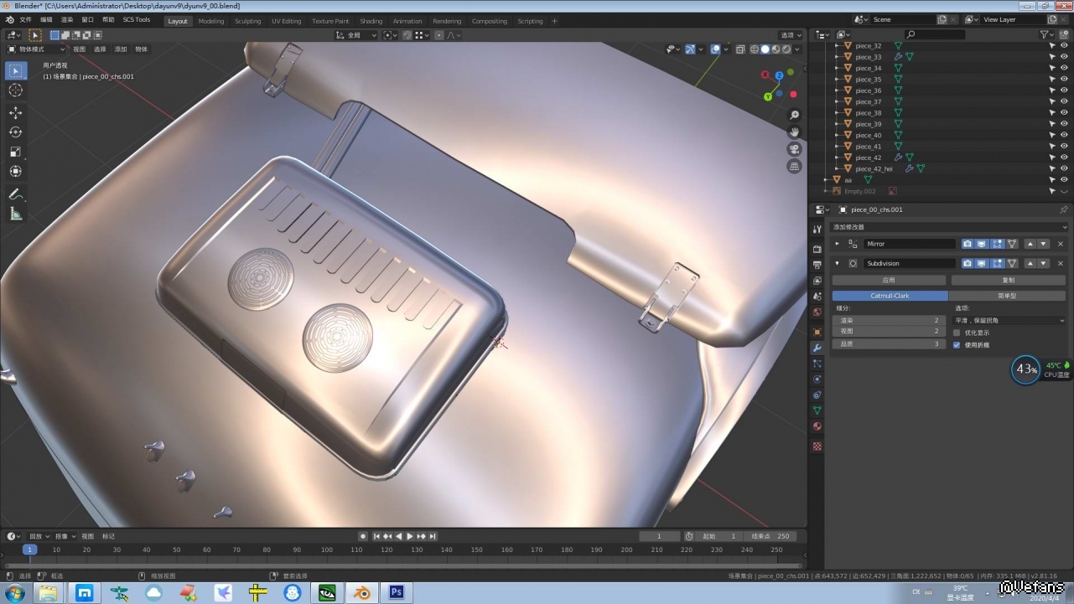Click the 视图 subdivision level field
This screenshot has width=1074, height=604.
pyautogui.click(x=889, y=332)
